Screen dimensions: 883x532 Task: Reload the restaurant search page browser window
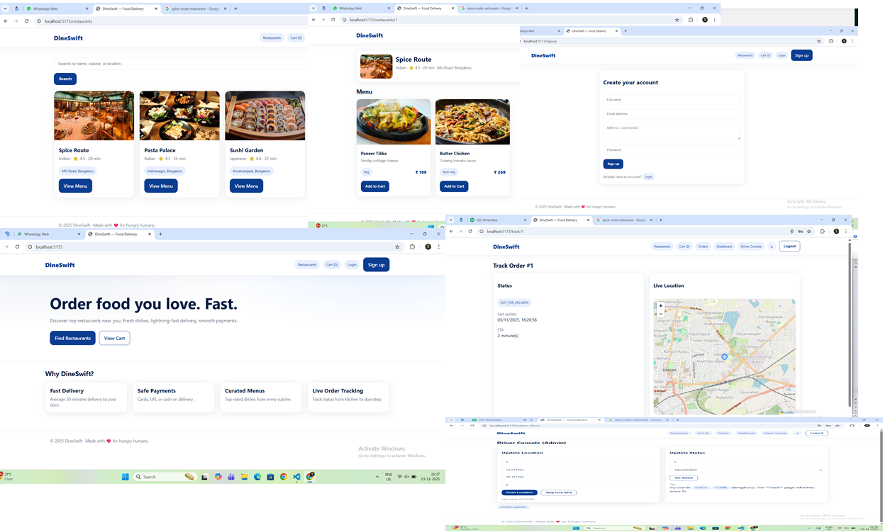tap(26, 21)
